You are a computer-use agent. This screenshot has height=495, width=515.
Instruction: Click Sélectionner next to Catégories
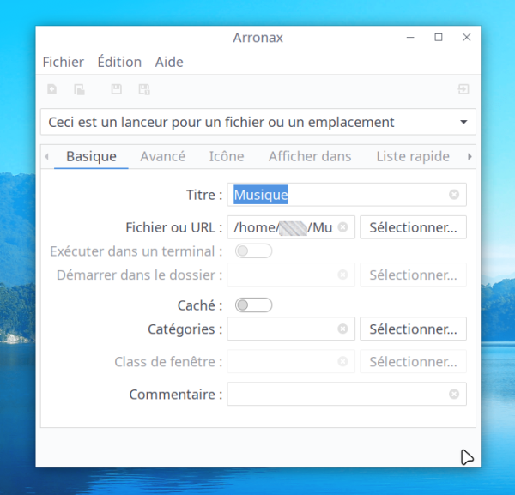coord(413,329)
